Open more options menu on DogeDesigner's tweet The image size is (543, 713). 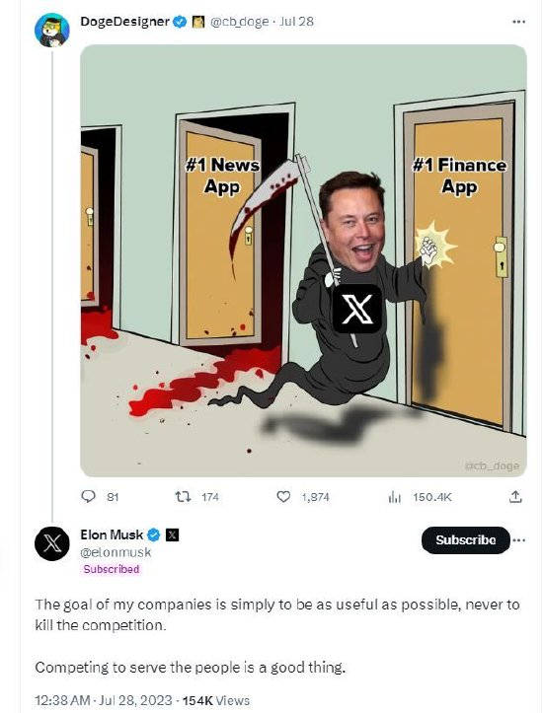tap(519, 22)
